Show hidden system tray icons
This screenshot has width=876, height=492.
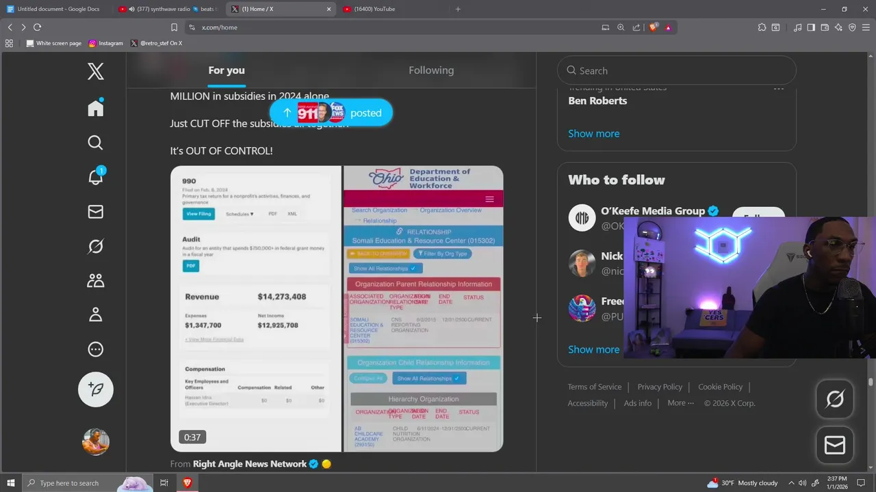[791, 483]
